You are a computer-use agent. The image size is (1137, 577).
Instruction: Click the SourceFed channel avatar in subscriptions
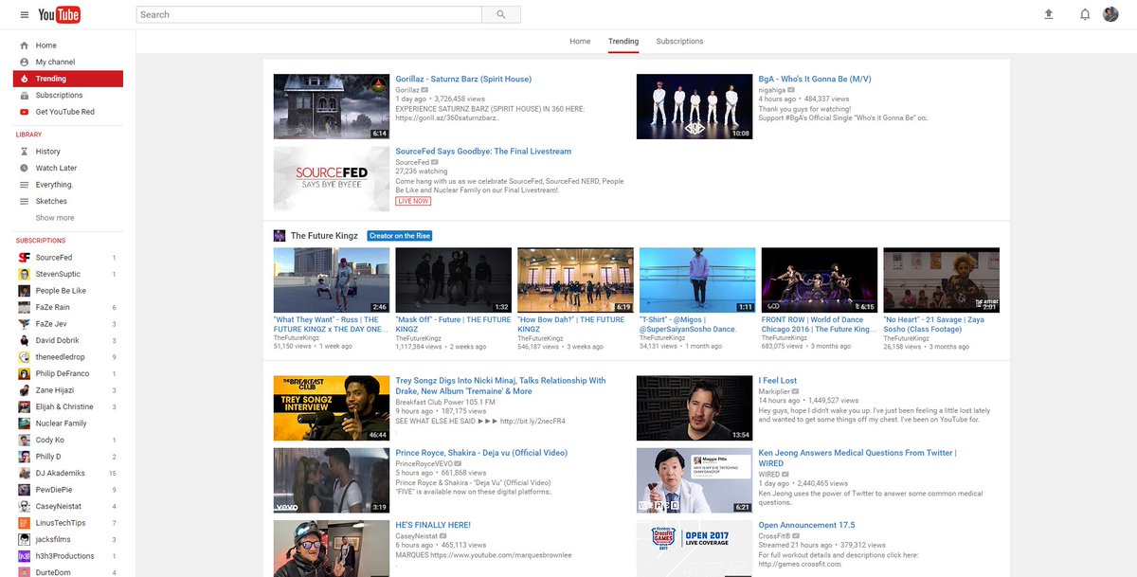pos(24,258)
